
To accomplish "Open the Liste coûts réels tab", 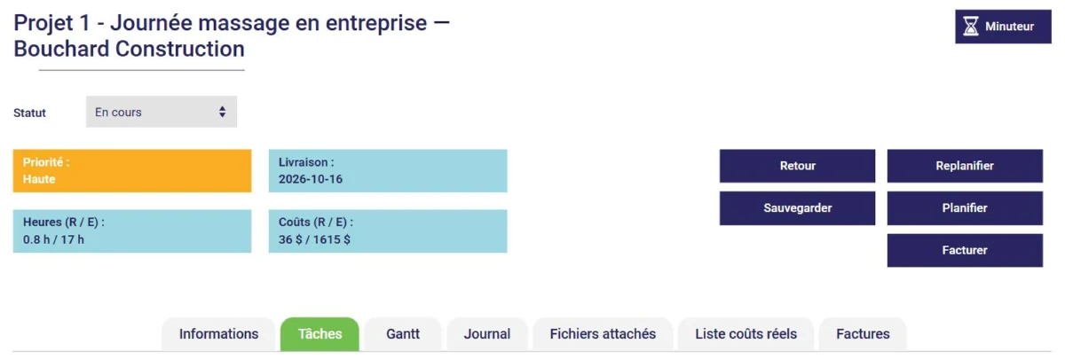I will click(745, 334).
